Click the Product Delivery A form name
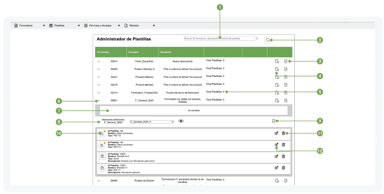384x194 pixels. coord(144,69)
